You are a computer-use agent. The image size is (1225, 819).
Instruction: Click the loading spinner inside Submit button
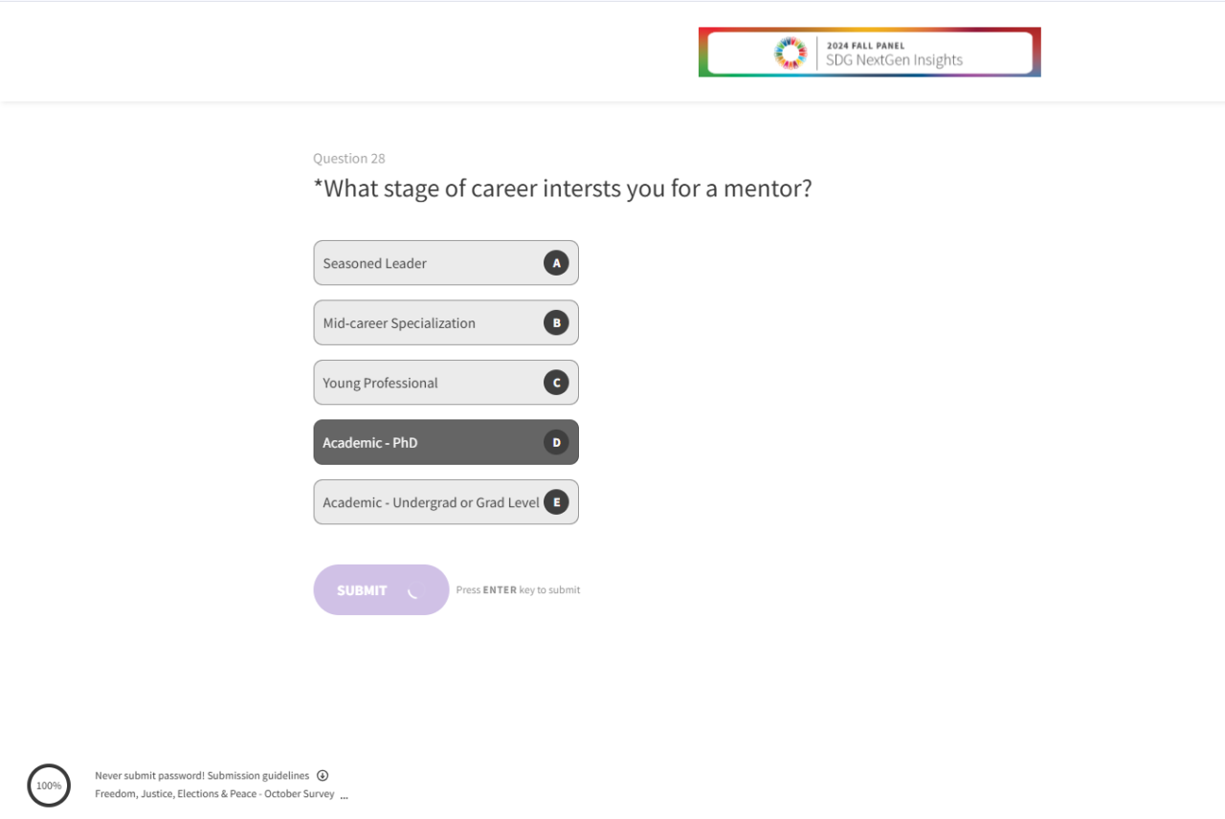tap(412, 590)
